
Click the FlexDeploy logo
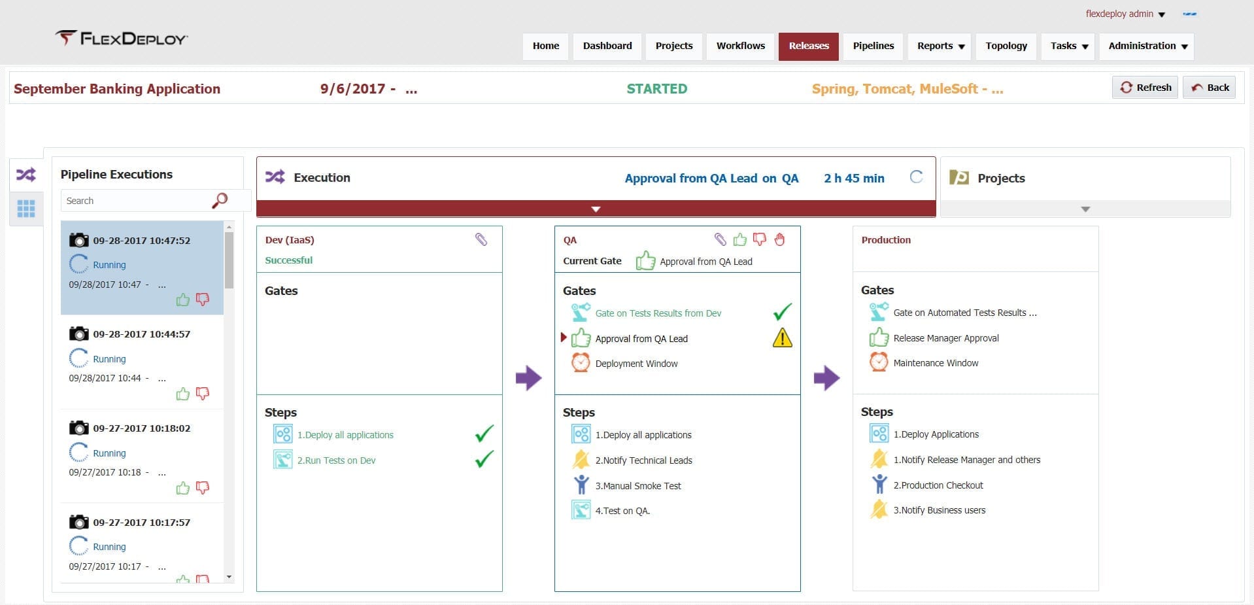coord(122,38)
